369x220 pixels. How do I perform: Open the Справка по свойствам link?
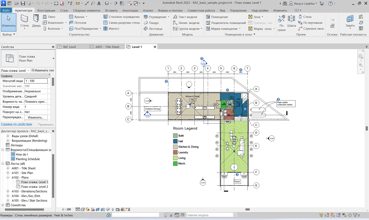pos(16,124)
